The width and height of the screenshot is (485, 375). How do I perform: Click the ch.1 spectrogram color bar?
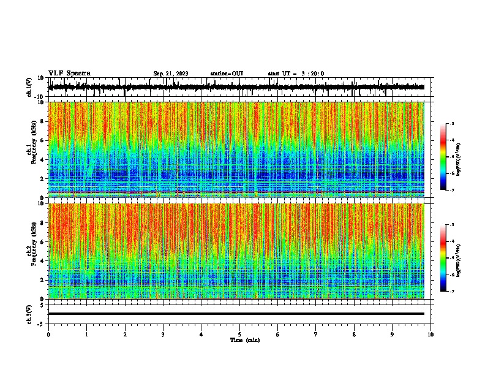pos(443,157)
